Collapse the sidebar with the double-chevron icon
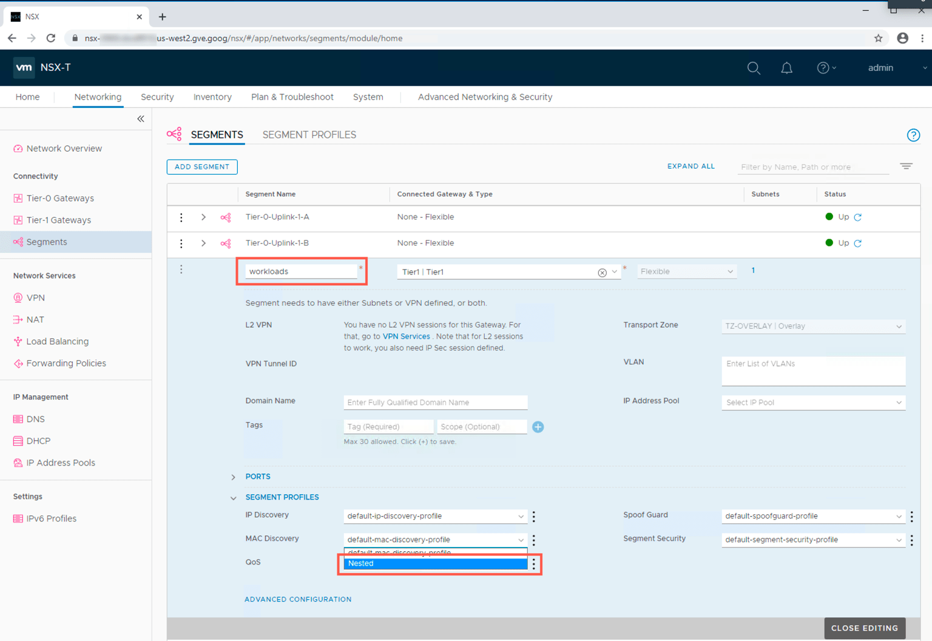Screen dimensions: 932x641 coord(140,119)
